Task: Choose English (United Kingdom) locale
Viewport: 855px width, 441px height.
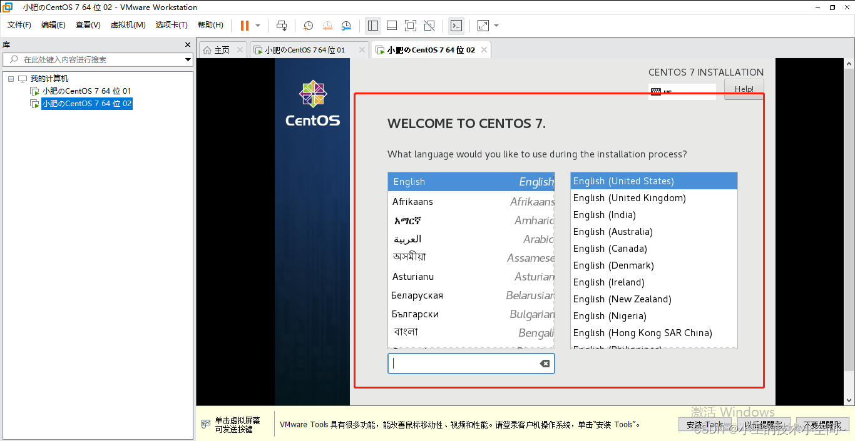Action: [x=654, y=198]
